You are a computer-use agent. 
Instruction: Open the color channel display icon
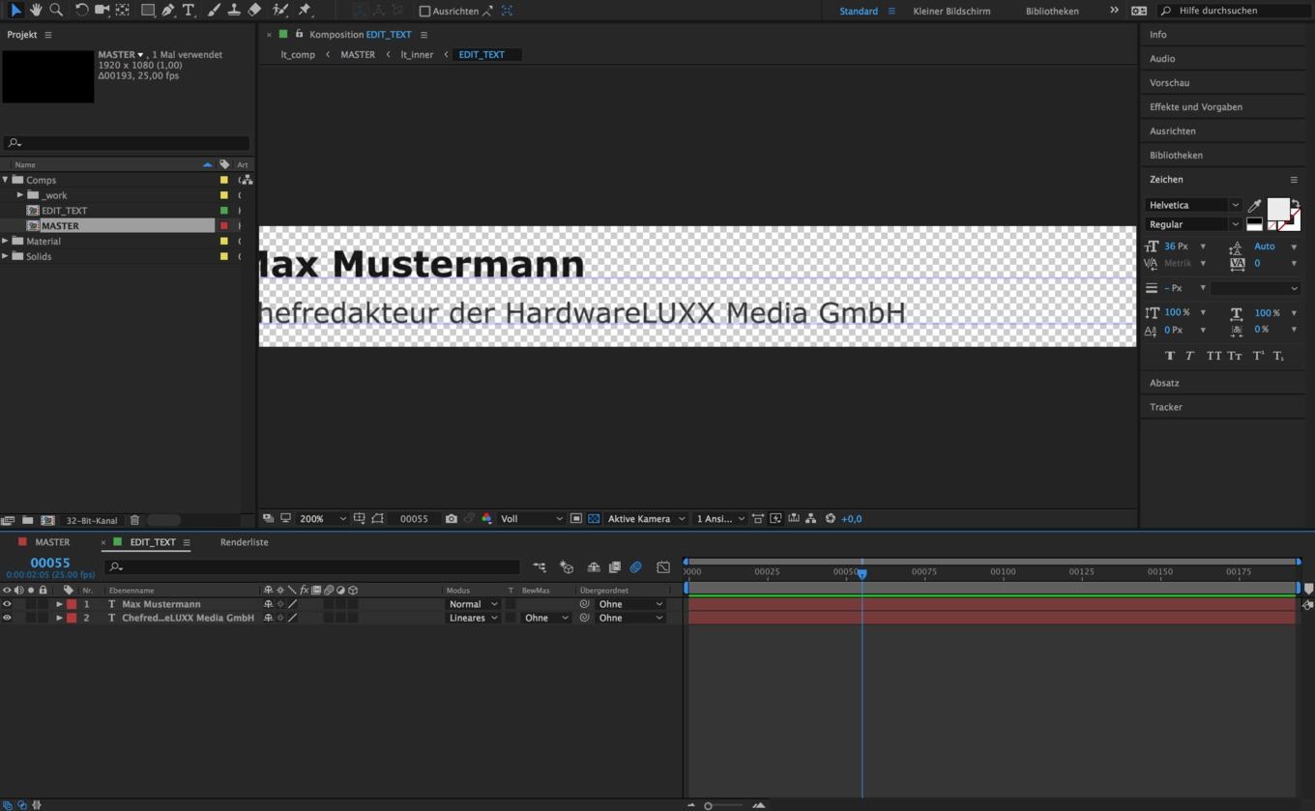coord(486,519)
